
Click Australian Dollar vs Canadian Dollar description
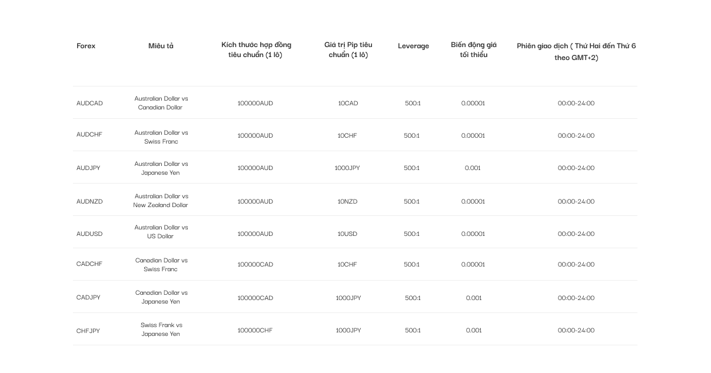pos(161,103)
